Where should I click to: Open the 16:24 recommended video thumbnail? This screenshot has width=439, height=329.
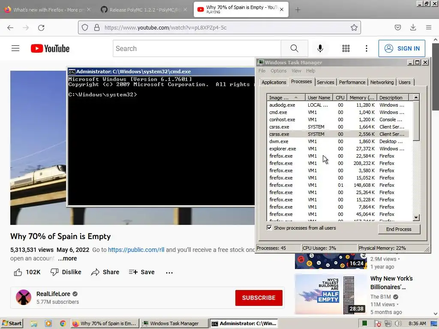(x=331, y=261)
